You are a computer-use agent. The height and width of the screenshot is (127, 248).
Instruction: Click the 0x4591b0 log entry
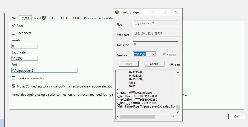coord(136,79)
